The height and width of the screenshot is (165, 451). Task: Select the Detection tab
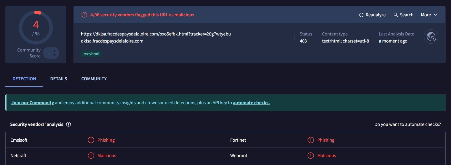pyautogui.click(x=24, y=79)
